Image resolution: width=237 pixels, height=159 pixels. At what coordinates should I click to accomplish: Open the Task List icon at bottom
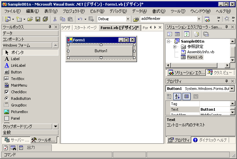[x=6, y=148]
